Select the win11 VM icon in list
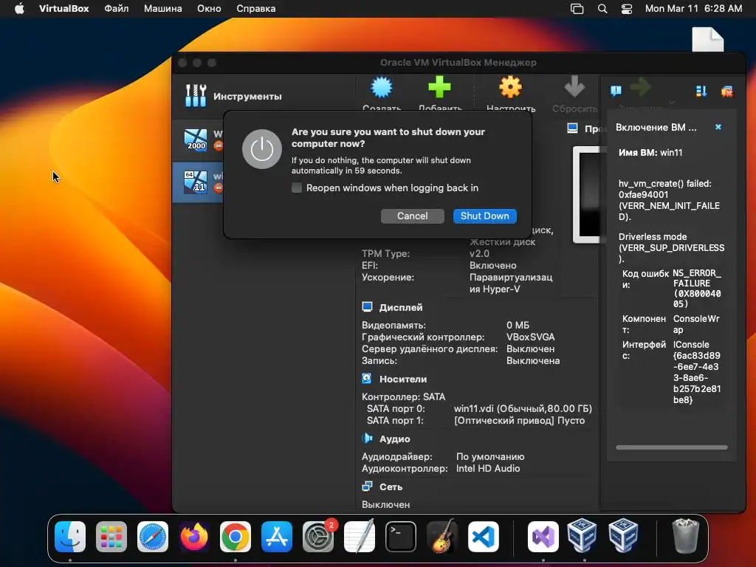This screenshot has width=756, height=567. [196, 182]
